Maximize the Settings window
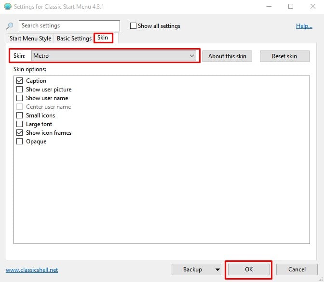This screenshot has height=282, width=324. click(291, 6)
